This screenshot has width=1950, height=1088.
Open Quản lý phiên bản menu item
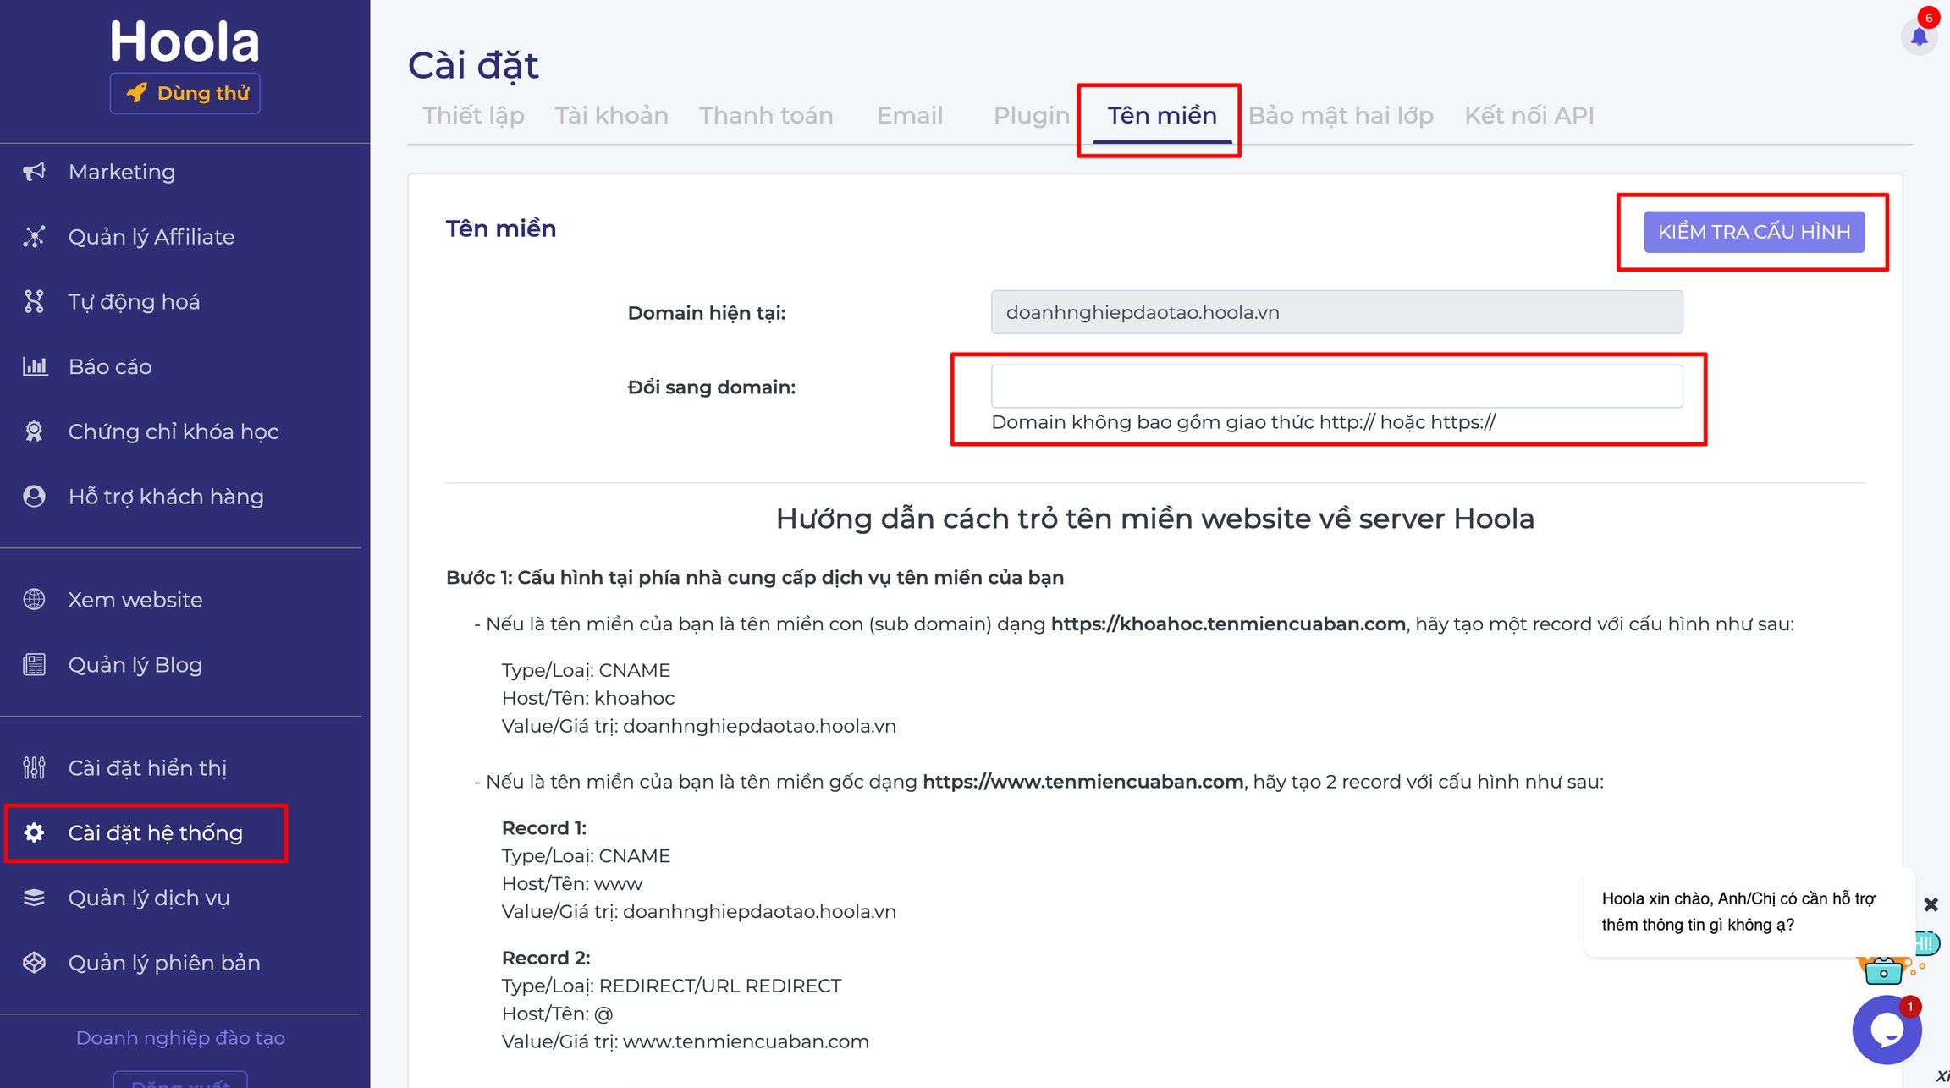coord(164,963)
